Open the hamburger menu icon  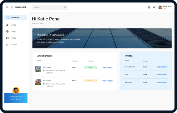pyautogui.click(x=7, y=7)
